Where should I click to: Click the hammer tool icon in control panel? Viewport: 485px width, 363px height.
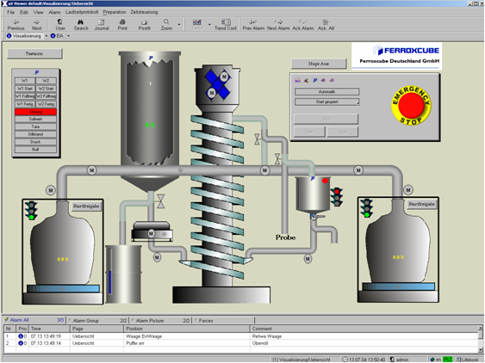(x=306, y=81)
